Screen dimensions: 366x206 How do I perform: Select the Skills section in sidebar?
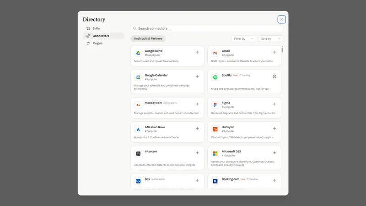[x=96, y=28]
